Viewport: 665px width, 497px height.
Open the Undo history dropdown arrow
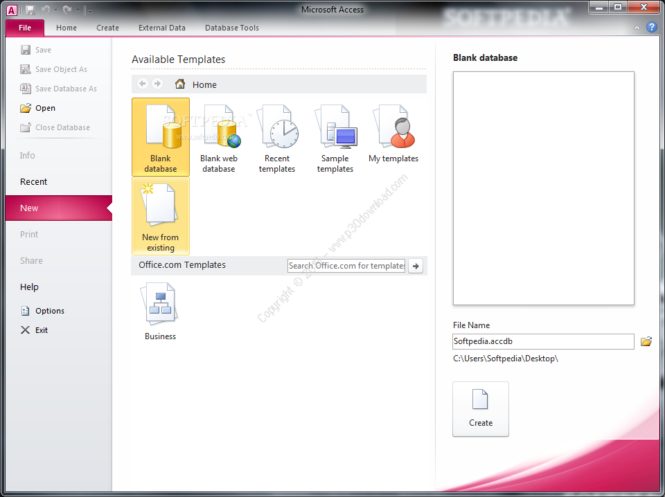tap(55, 10)
